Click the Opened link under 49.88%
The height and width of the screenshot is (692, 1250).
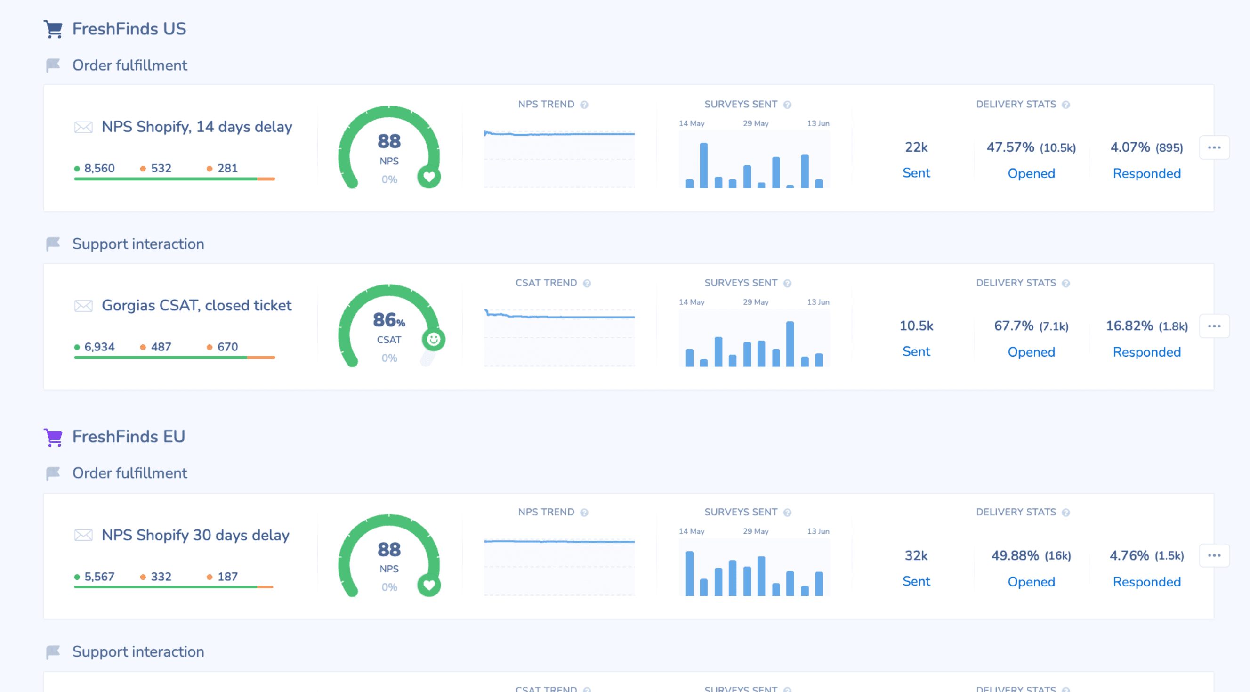coord(1031,582)
